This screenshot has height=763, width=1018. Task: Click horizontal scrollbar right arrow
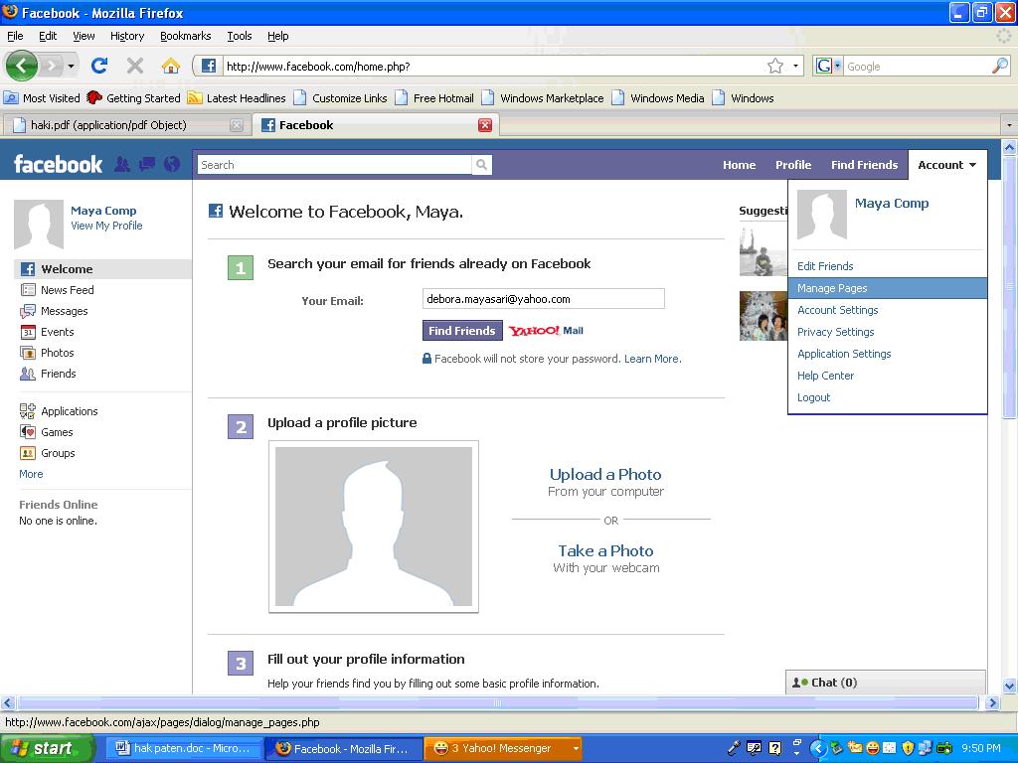(992, 702)
